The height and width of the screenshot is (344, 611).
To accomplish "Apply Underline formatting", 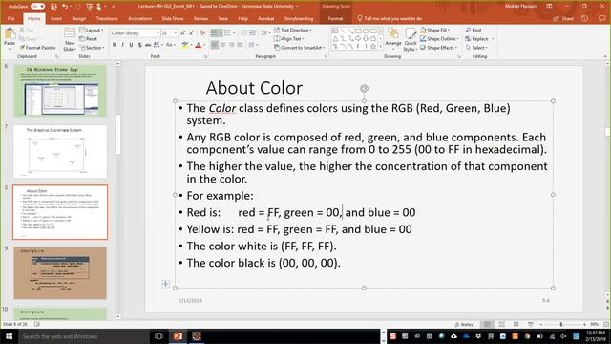I will pos(132,45).
